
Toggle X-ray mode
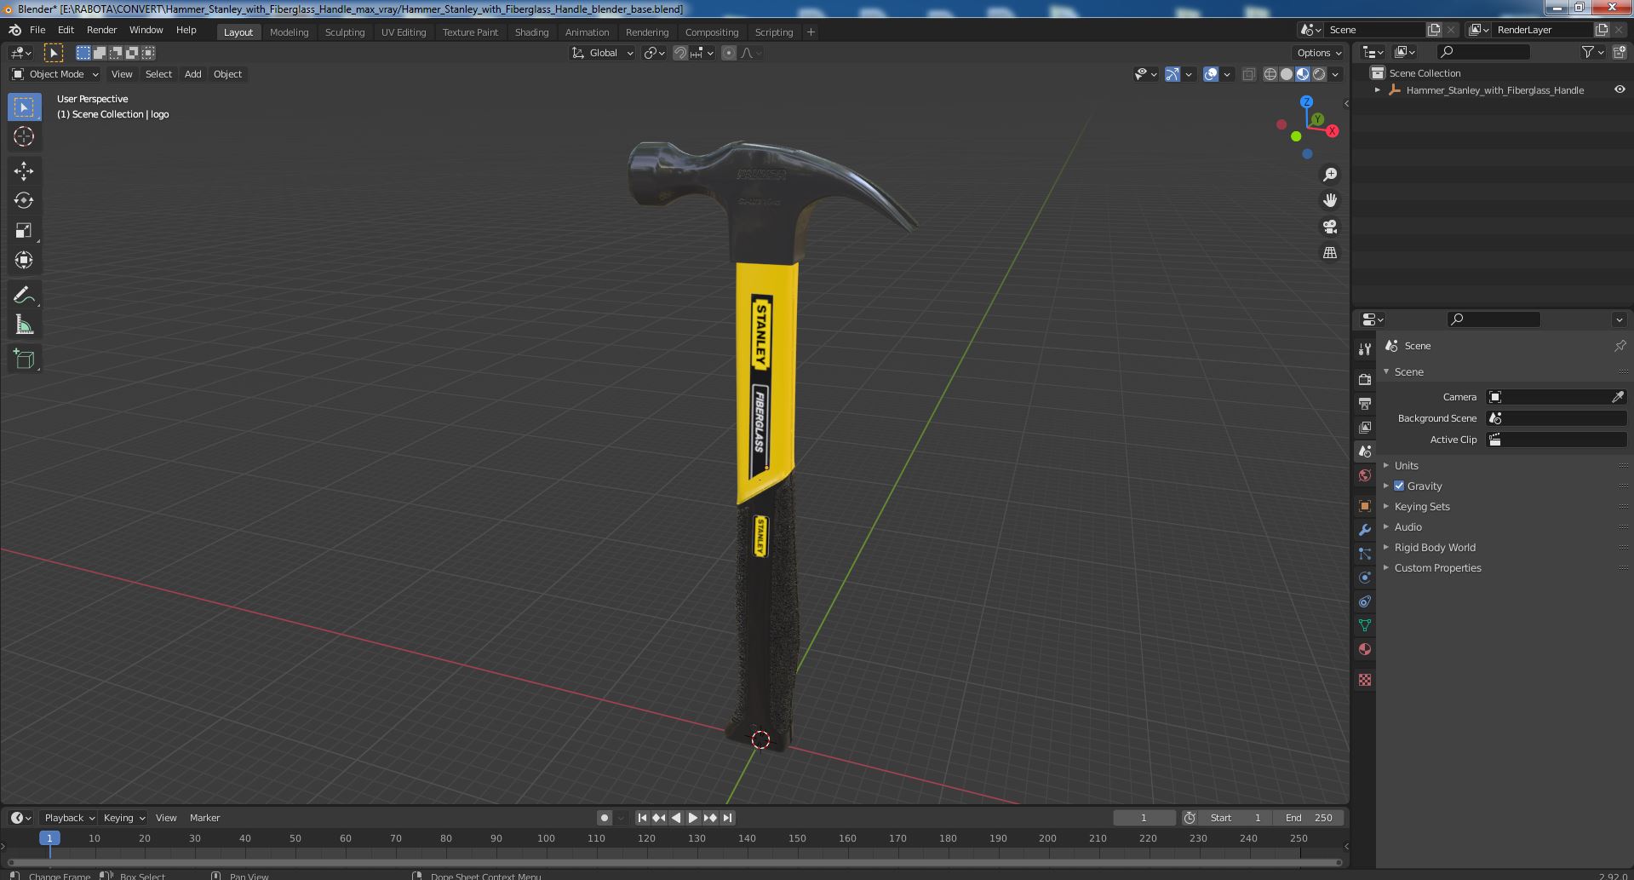click(x=1248, y=75)
